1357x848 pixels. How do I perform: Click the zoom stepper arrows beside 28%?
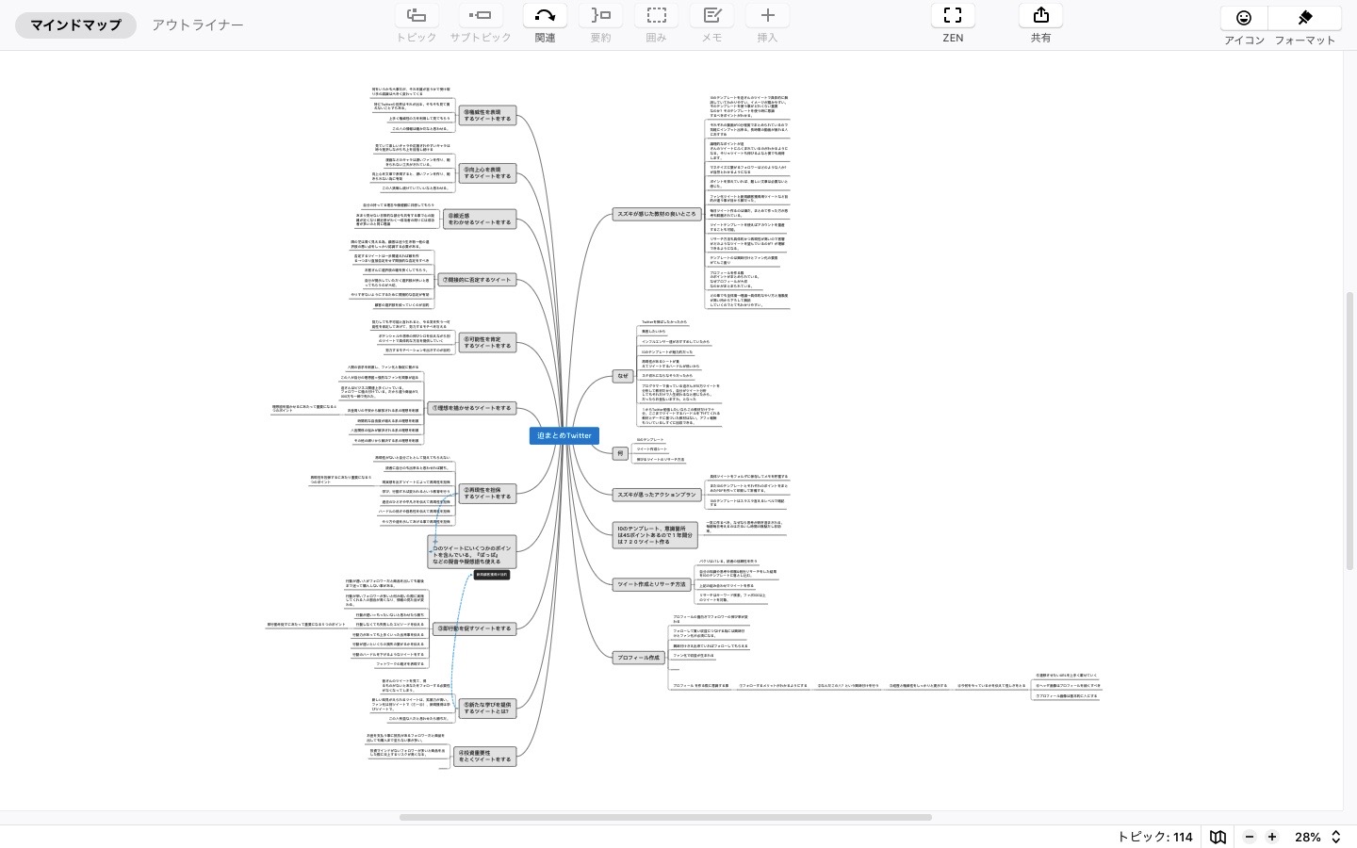(1335, 837)
